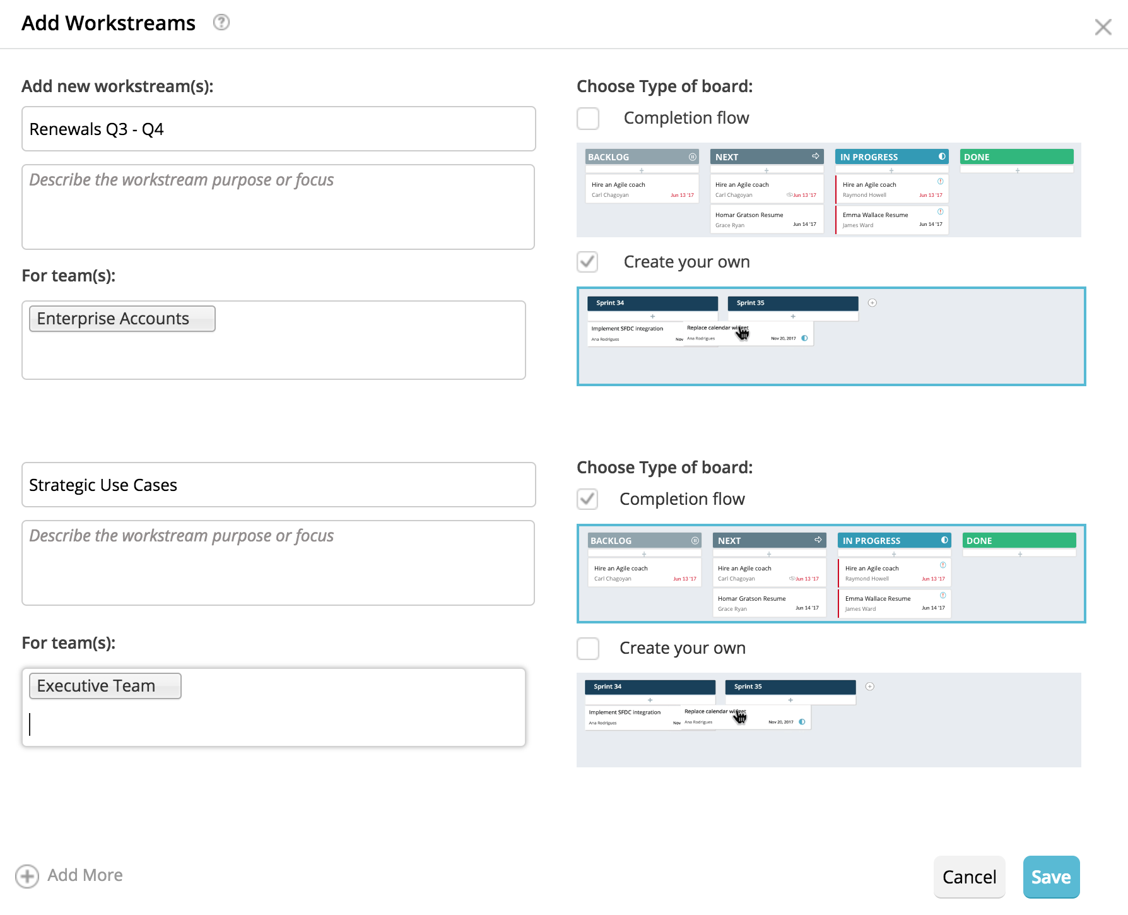Uncheck Completion flow for Strategic Use Cases

coord(588,499)
